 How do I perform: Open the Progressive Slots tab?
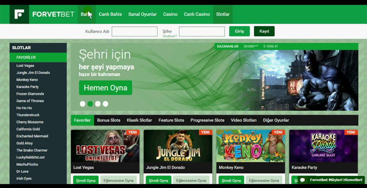207,120
